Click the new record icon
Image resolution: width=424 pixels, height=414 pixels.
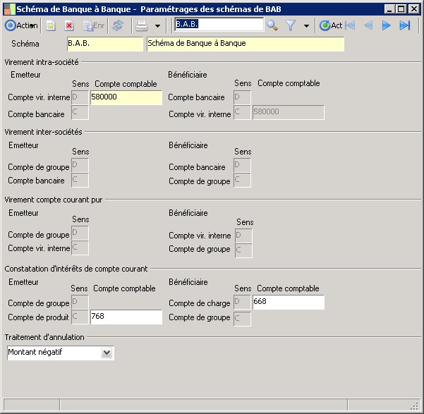coord(51,25)
